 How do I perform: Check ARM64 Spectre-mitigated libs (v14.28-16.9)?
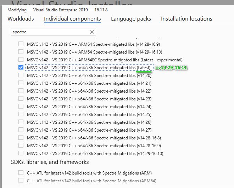21,44
